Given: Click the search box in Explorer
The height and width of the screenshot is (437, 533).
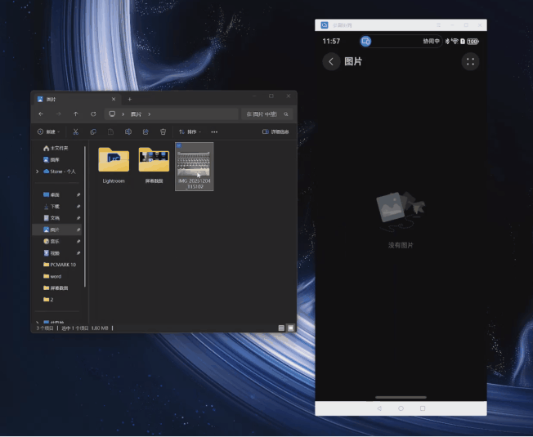Looking at the screenshot, I should 267,114.
